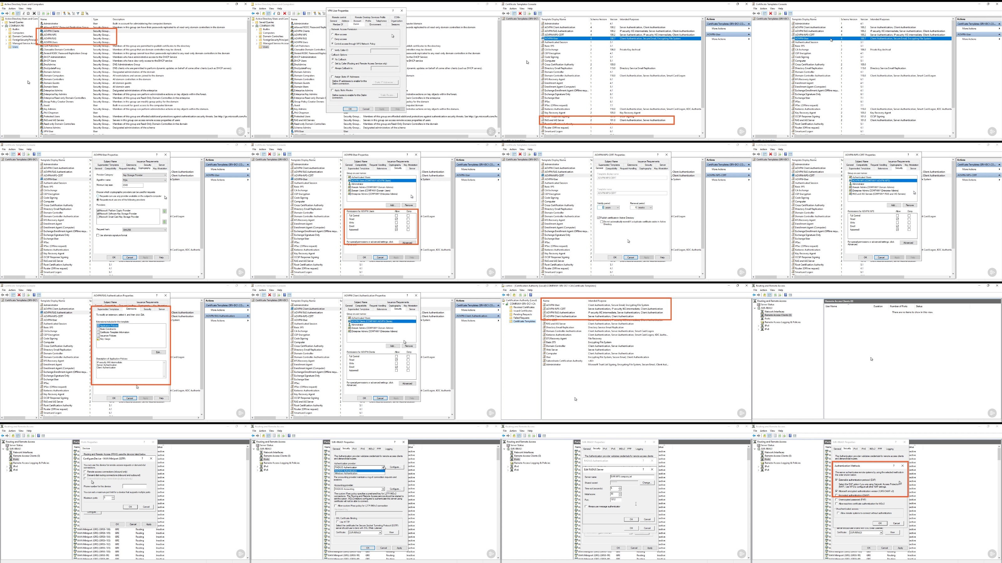Open Algorithm name dropdown showing RSA
1002x563 pixels.
(144, 180)
